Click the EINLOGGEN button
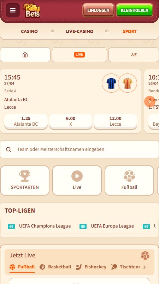 pyautogui.click(x=98, y=10)
